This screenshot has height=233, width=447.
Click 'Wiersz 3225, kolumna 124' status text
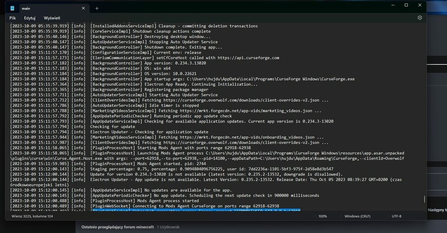(x=32, y=216)
